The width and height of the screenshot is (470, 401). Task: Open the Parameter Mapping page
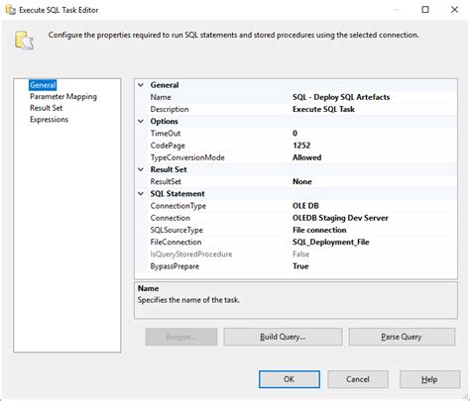pos(63,97)
